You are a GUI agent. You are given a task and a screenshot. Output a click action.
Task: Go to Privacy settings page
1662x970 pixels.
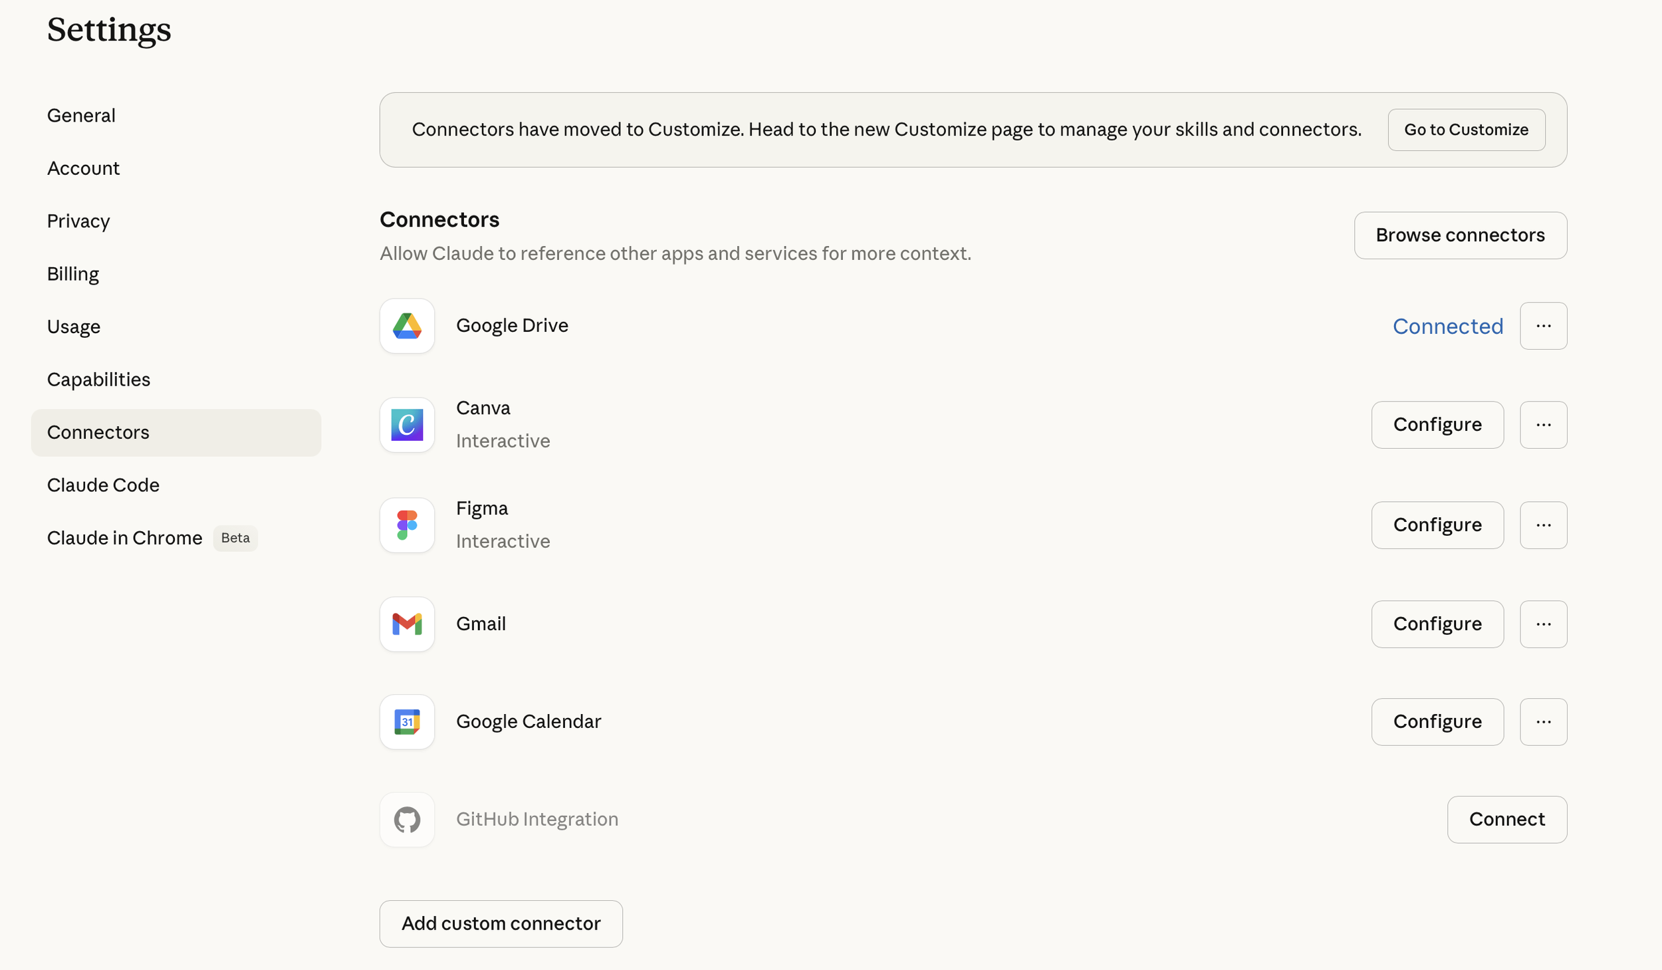pos(78,221)
